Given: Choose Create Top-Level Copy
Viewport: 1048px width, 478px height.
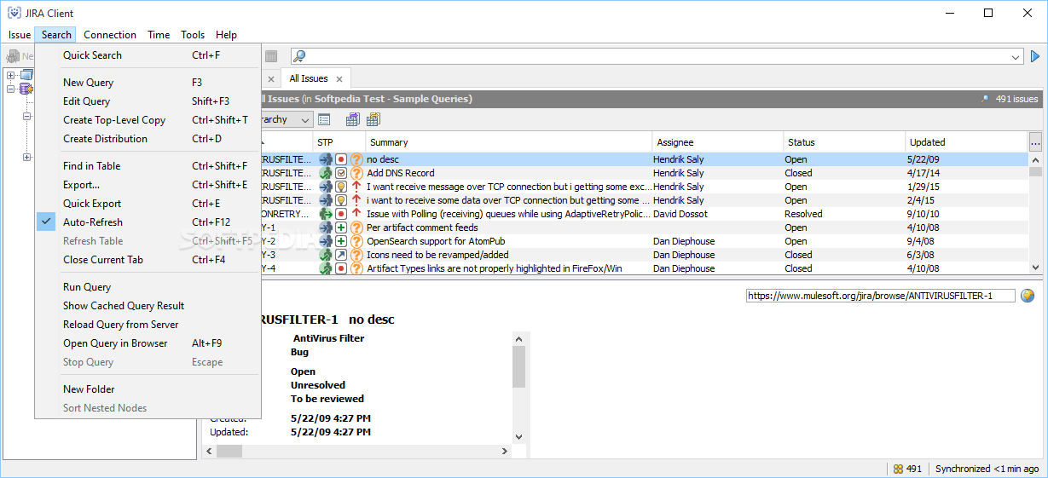Looking at the screenshot, I should click(x=147, y=120).
